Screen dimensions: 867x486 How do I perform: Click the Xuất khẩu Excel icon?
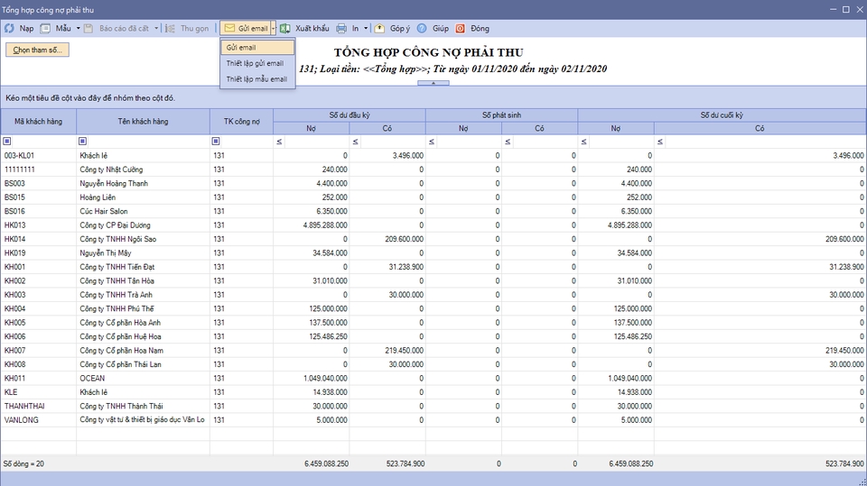point(284,28)
